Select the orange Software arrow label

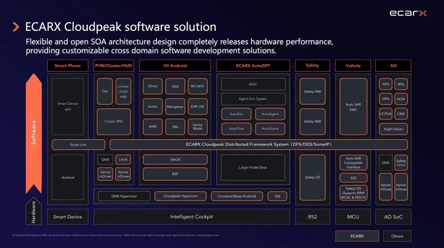[34, 133]
